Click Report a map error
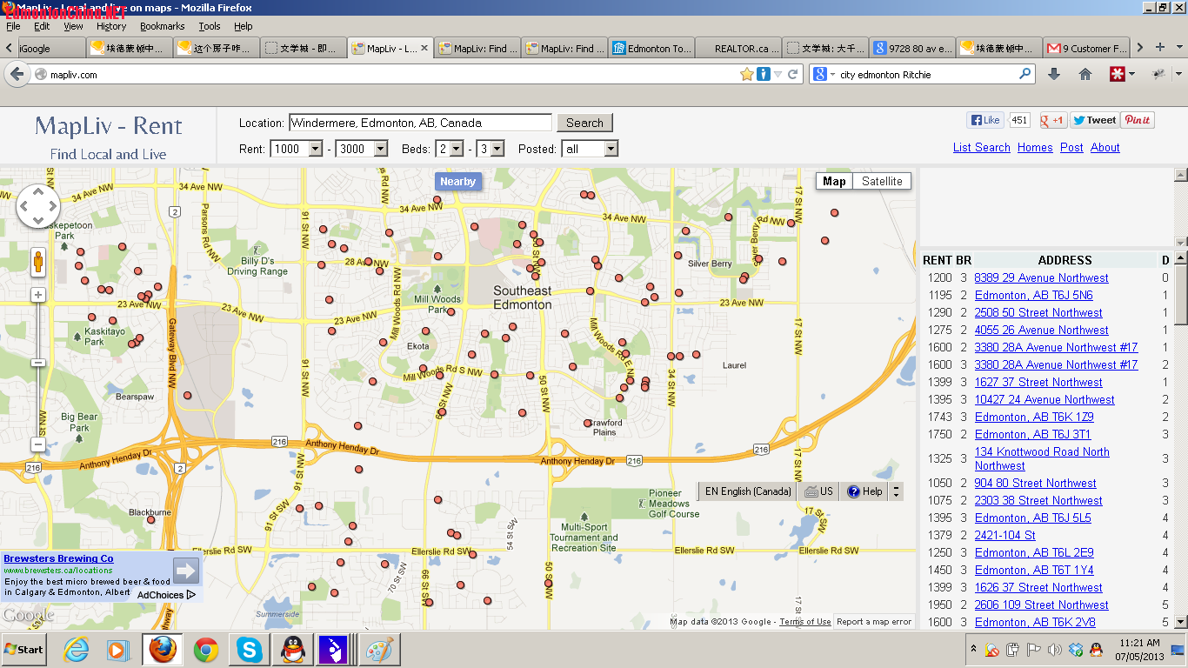This screenshot has width=1188, height=668. tap(874, 621)
